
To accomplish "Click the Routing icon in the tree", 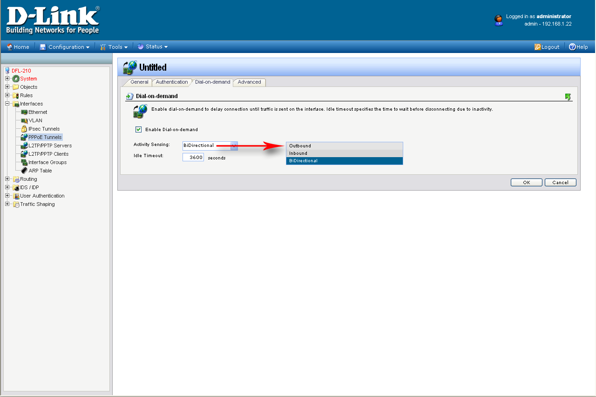I will coord(16,179).
